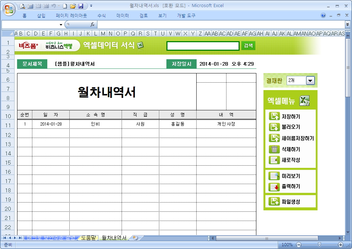Screen dimensions: 352x249
Task: Open Customize Quick Access Toolbar arrow
Action: coord(91,6)
